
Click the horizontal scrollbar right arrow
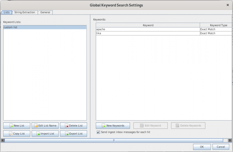(x=230, y=140)
